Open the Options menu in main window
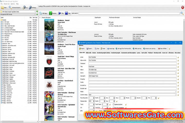Image resolution: width=185 pixels, height=123 pixels. pos(13,4)
